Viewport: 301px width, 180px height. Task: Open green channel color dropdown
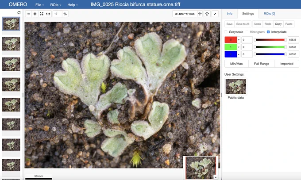coord(239,47)
